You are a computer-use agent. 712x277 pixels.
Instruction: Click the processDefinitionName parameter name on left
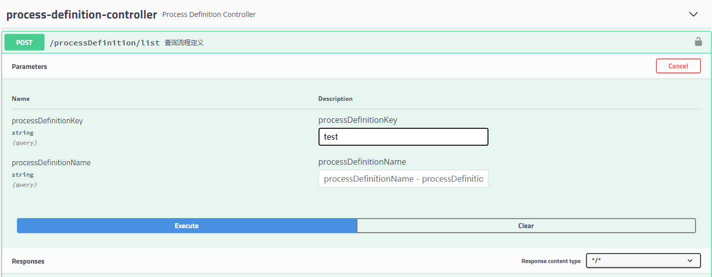(x=51, y=163)
